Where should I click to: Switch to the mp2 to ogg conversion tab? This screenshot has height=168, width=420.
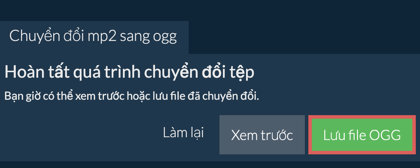(x=93, y=37)
